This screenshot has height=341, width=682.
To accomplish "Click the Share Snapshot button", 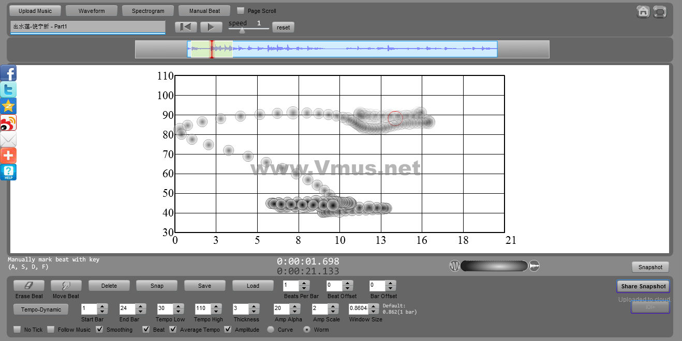I will pyautogui.click(x=643, y=286).
